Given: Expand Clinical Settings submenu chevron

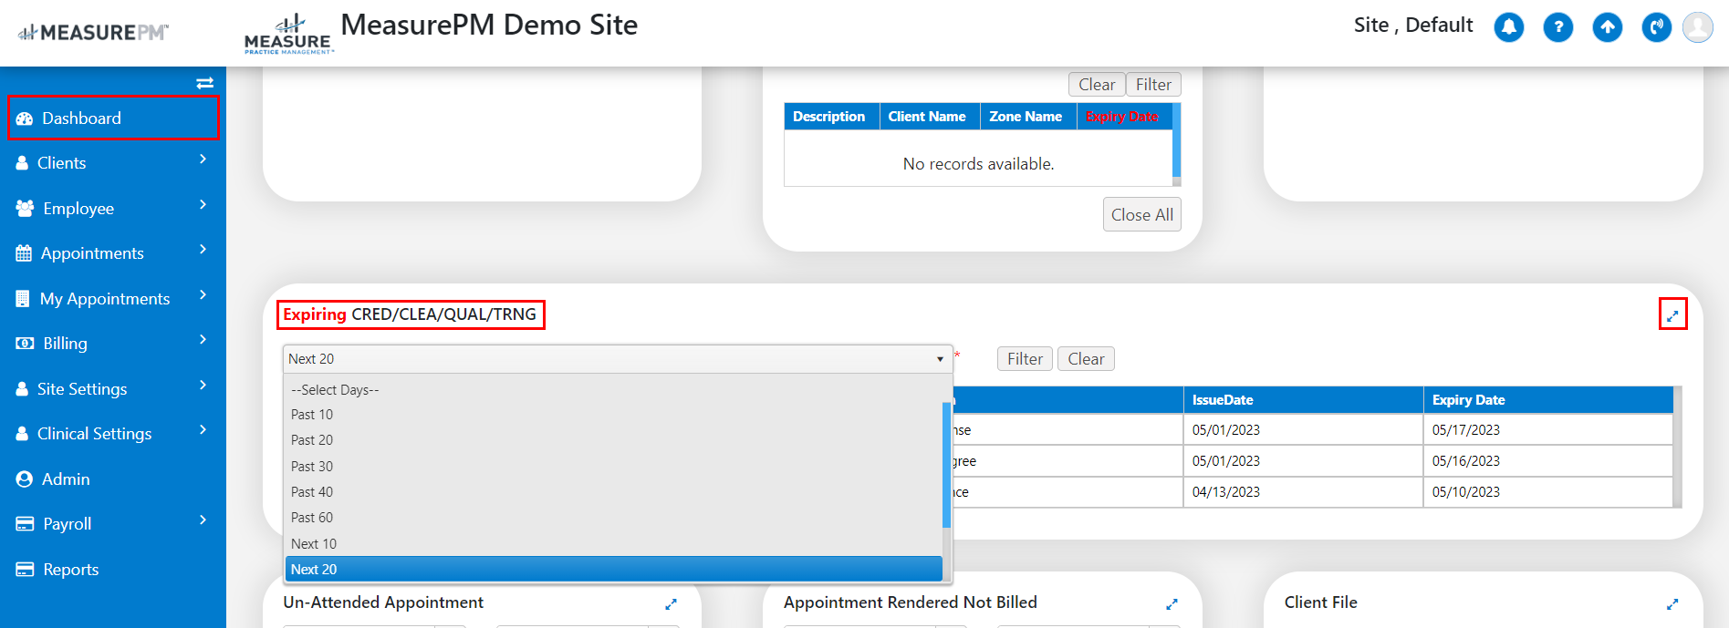Looking at the screenshot, I should (x=203, y=430).
